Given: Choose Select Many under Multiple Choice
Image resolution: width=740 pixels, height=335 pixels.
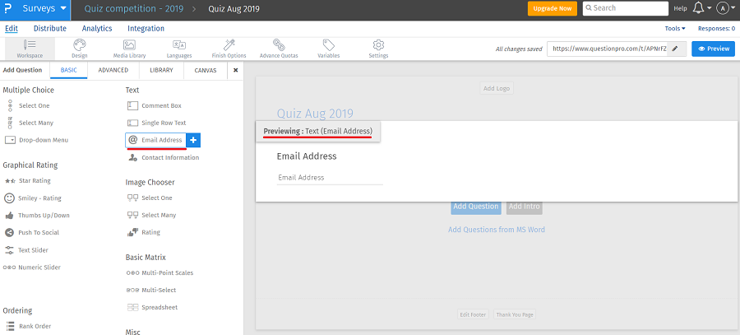Looking at the screenshot, I should (x=30, y=123).
